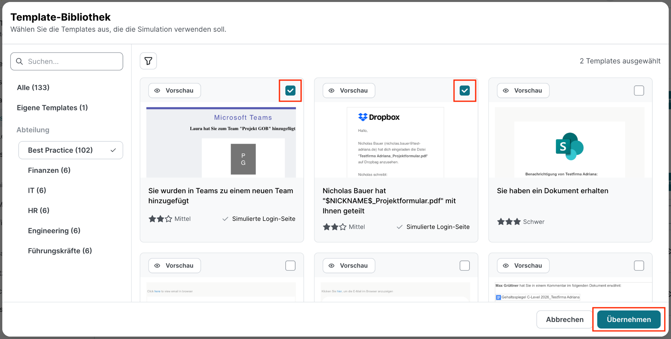Click 'Simulierte Login-Seite' on Teams card
Viewport: 671px width, 339px height.
[x=264, y=219]
